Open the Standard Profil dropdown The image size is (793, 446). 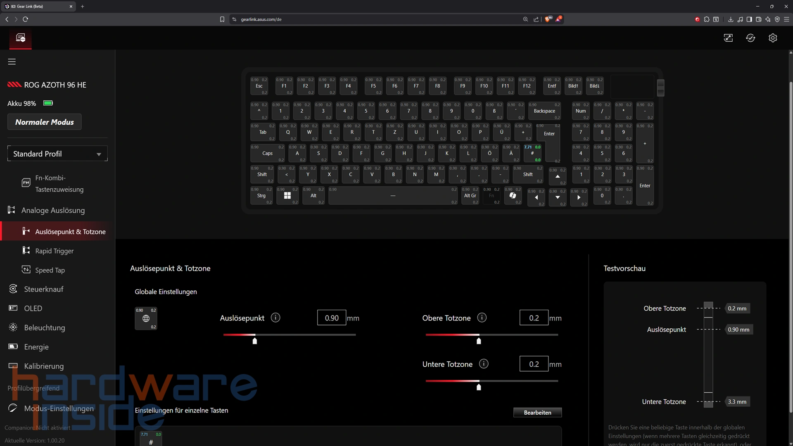tap(57, 154)
